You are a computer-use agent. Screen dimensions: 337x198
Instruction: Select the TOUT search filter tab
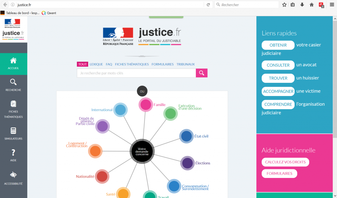(x=82, y=64)
